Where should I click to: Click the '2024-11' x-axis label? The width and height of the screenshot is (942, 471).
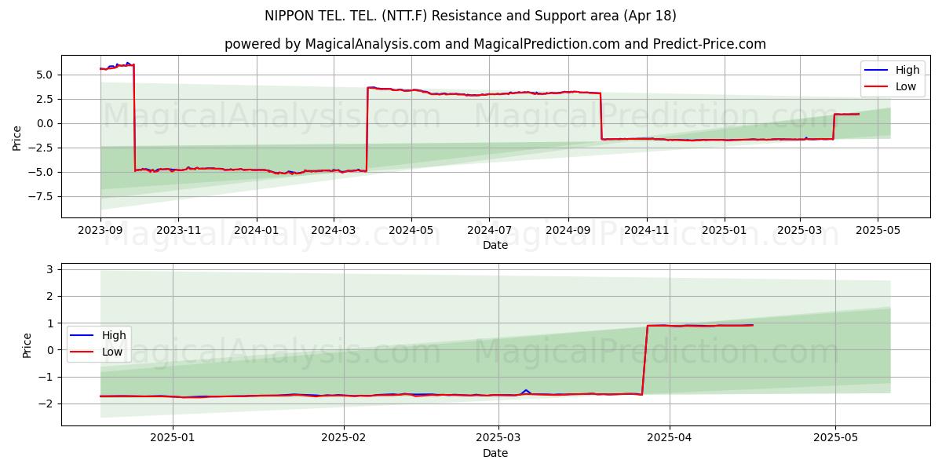[646, 232]
